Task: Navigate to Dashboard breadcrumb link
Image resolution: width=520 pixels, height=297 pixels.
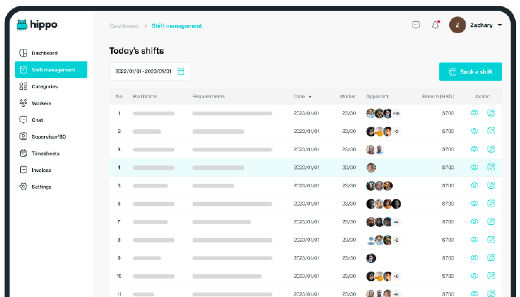Action: [124, 26]
